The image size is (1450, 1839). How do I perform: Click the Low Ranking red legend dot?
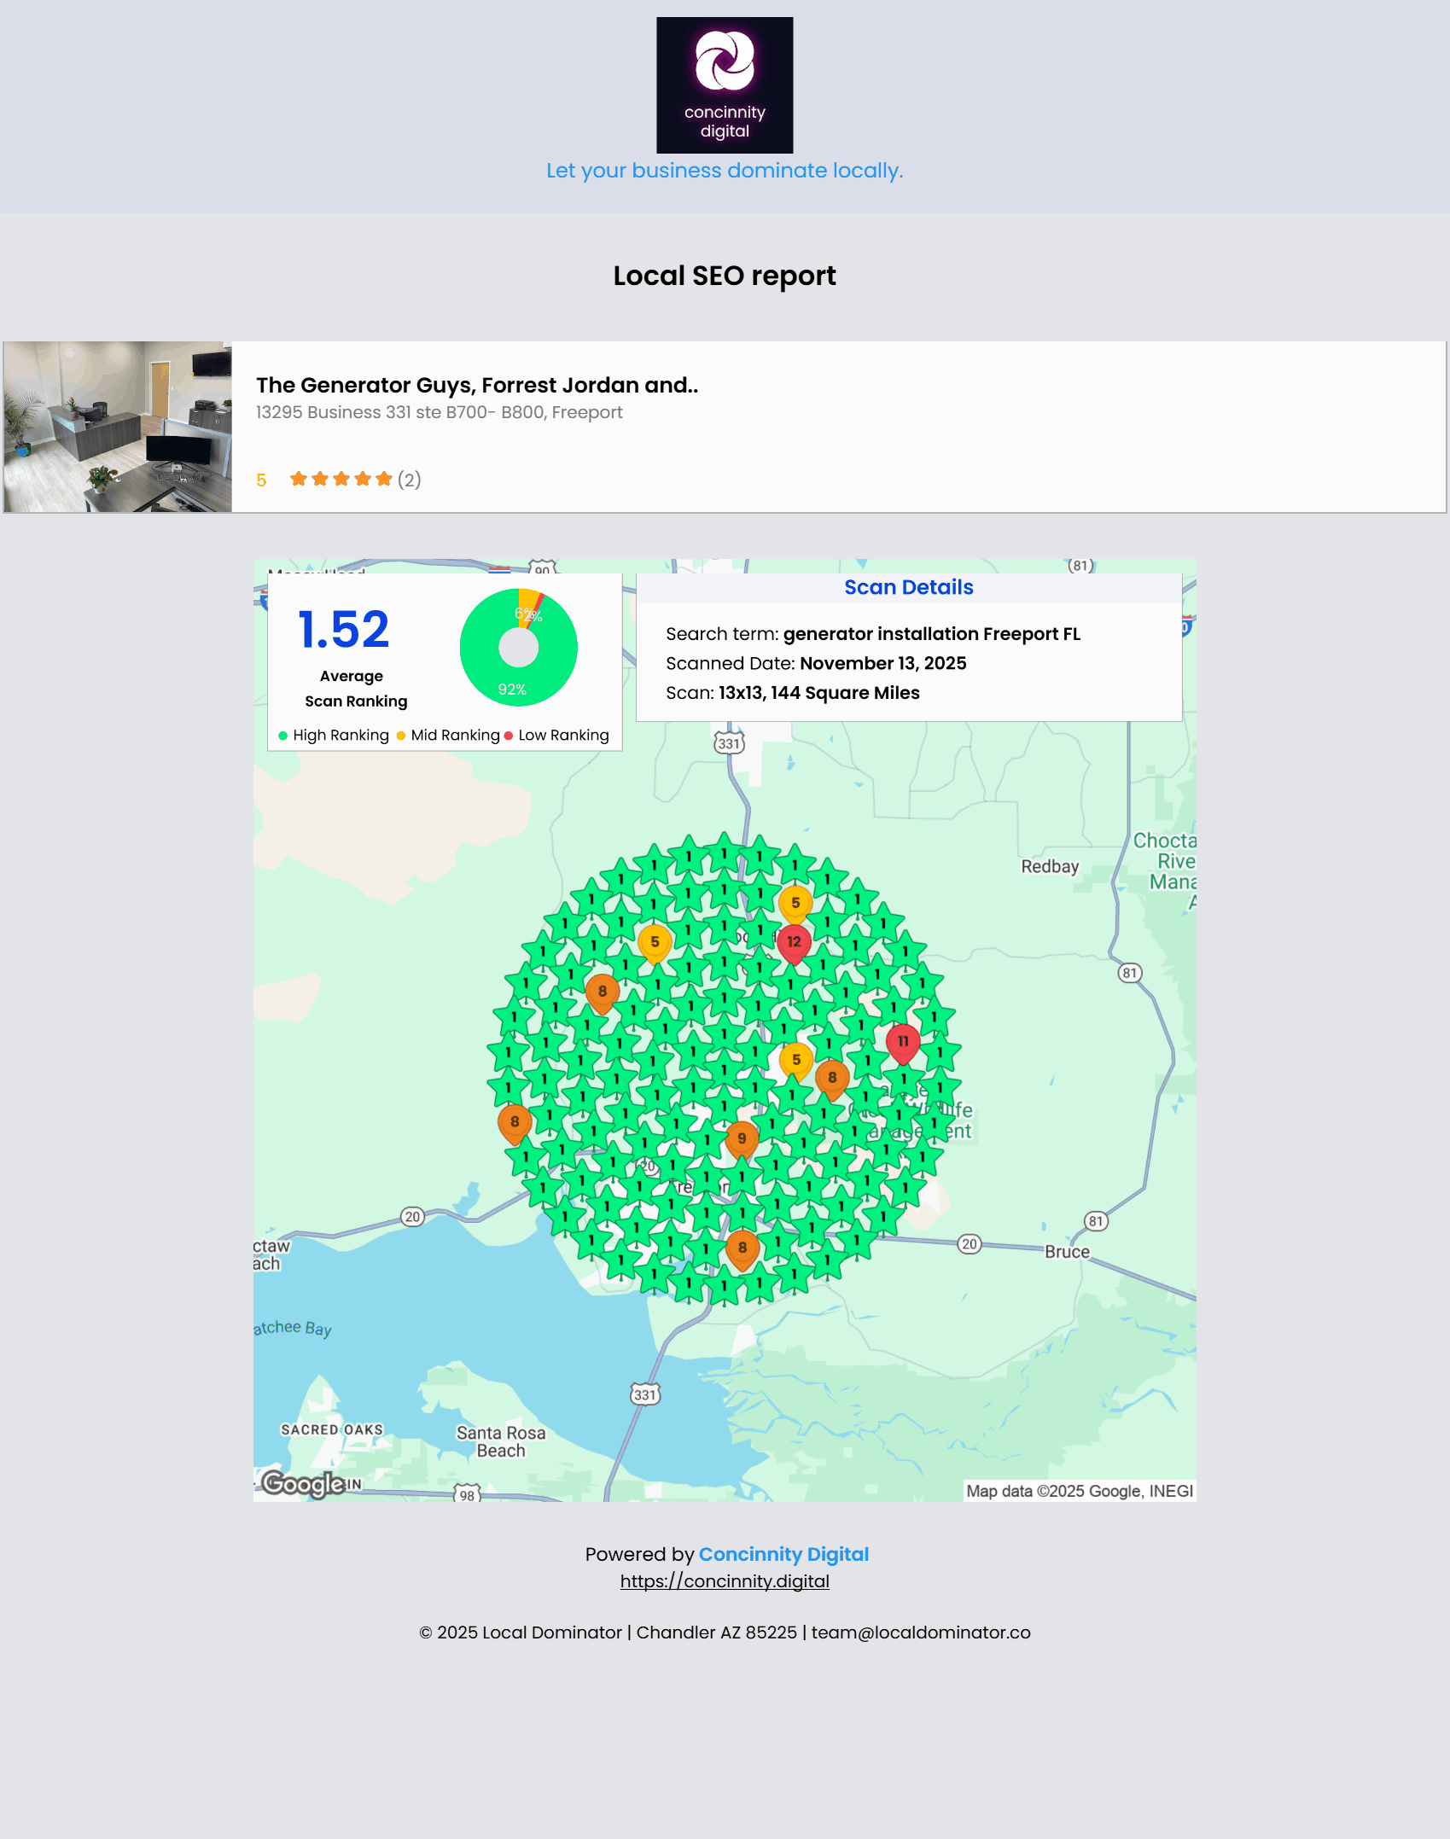pos(509,736)
